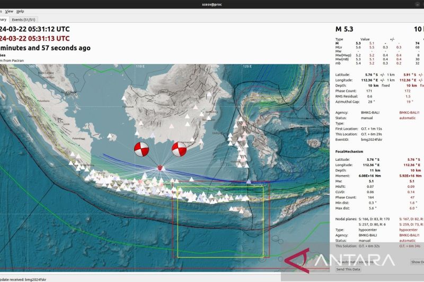Click the scesv@proc window title bar

point(212,4)
